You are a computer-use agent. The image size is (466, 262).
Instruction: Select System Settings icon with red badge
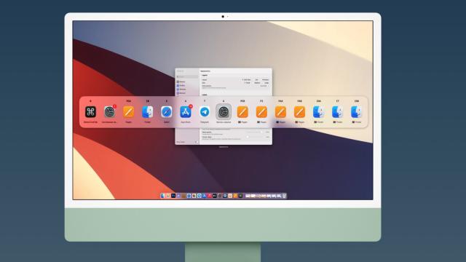(x=110, y=112)
